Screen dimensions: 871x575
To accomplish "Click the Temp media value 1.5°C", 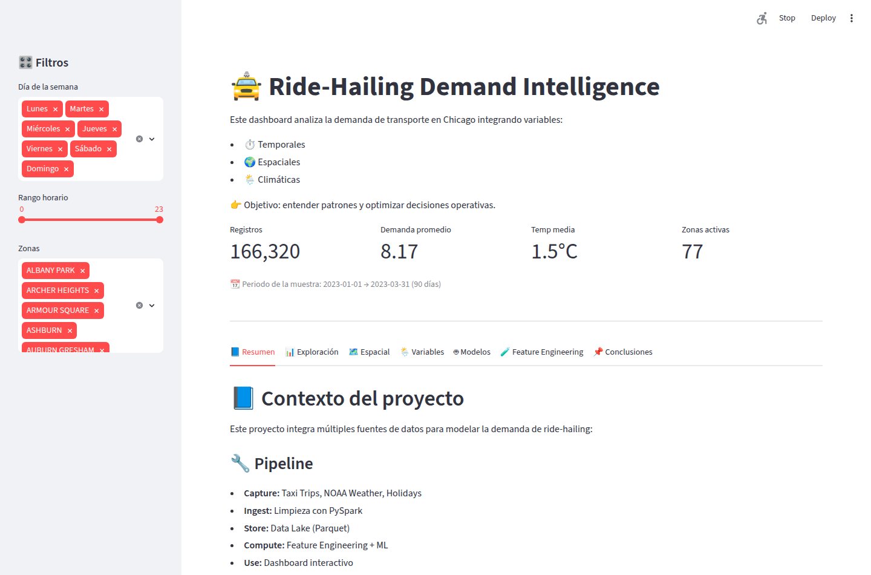I will tap(554, 251).
